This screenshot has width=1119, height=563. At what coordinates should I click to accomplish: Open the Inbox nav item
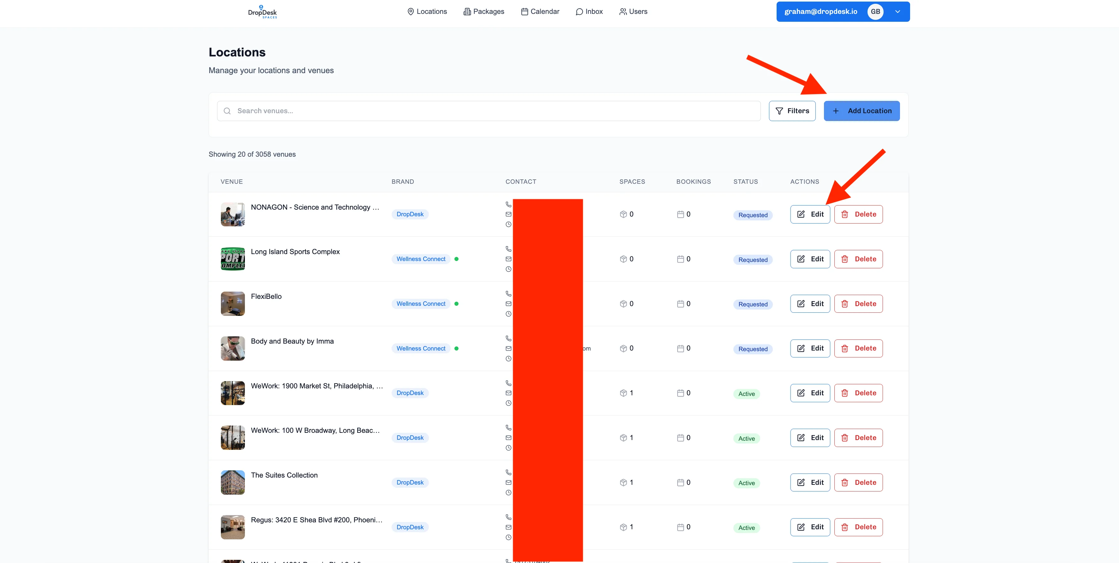click(x=589, y=12)
